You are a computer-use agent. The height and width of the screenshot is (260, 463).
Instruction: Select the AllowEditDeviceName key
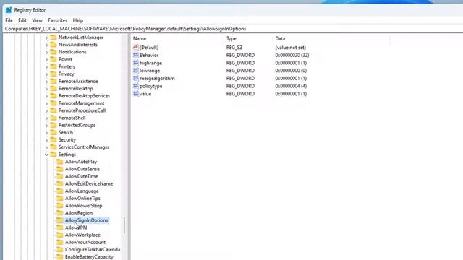click(x=89, y=183)
